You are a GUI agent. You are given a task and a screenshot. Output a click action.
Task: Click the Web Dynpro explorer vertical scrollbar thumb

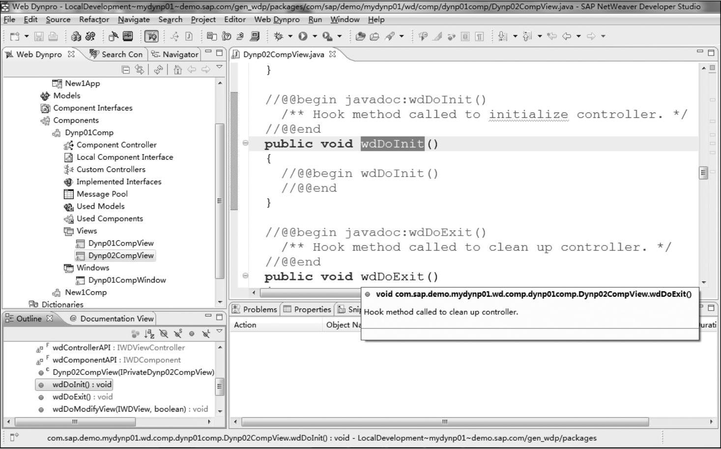(x=220, y=201)
